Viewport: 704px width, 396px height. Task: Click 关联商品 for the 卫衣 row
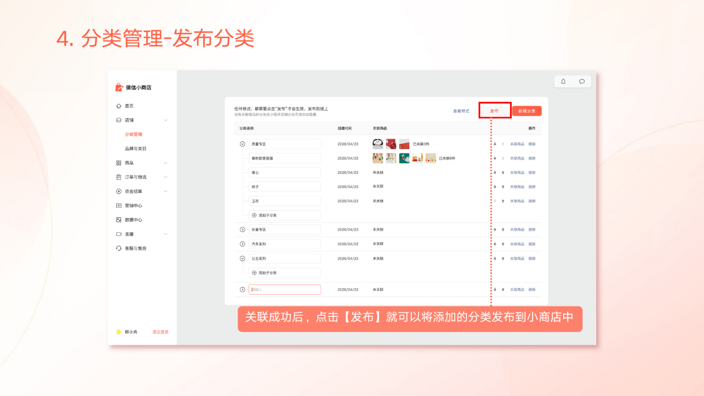point(517,201)
